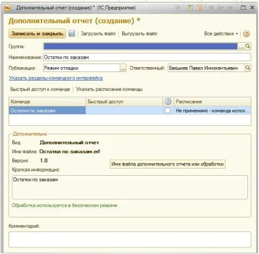
Task: Click Краткая информация text area
Action: (130, 187)
